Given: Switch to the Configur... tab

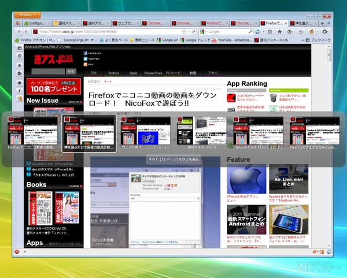Looking at the screenshot, I should point(37,23).
